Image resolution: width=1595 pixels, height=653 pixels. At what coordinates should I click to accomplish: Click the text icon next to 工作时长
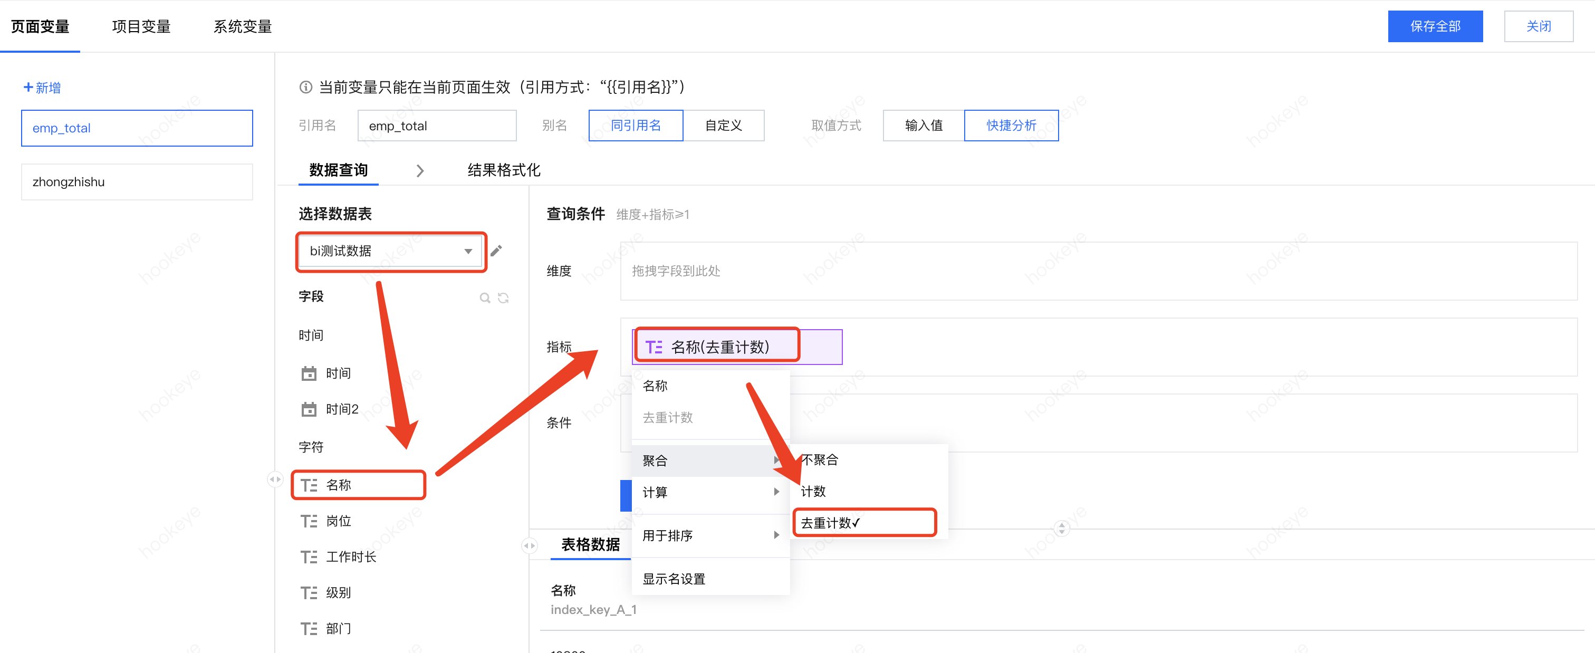pyautogui.click(x=309, y=557)
